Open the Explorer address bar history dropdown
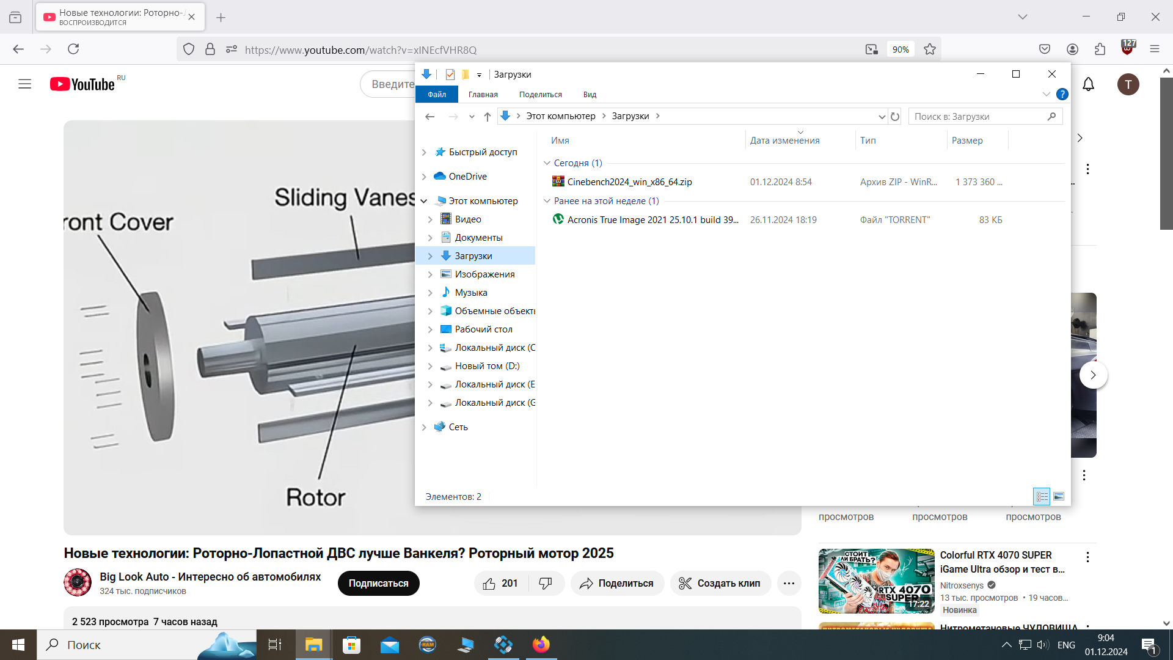The height and width of the screenshot is (660, 1173). (x=882, y=116)
